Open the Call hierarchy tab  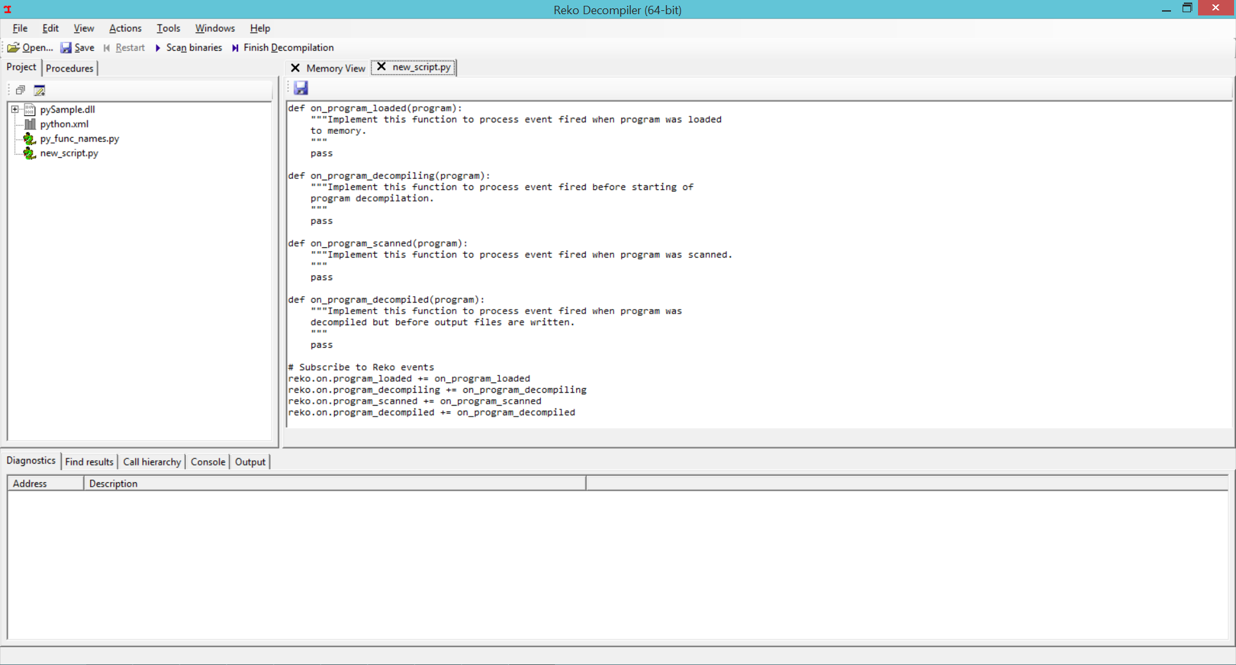coord(152,462)
